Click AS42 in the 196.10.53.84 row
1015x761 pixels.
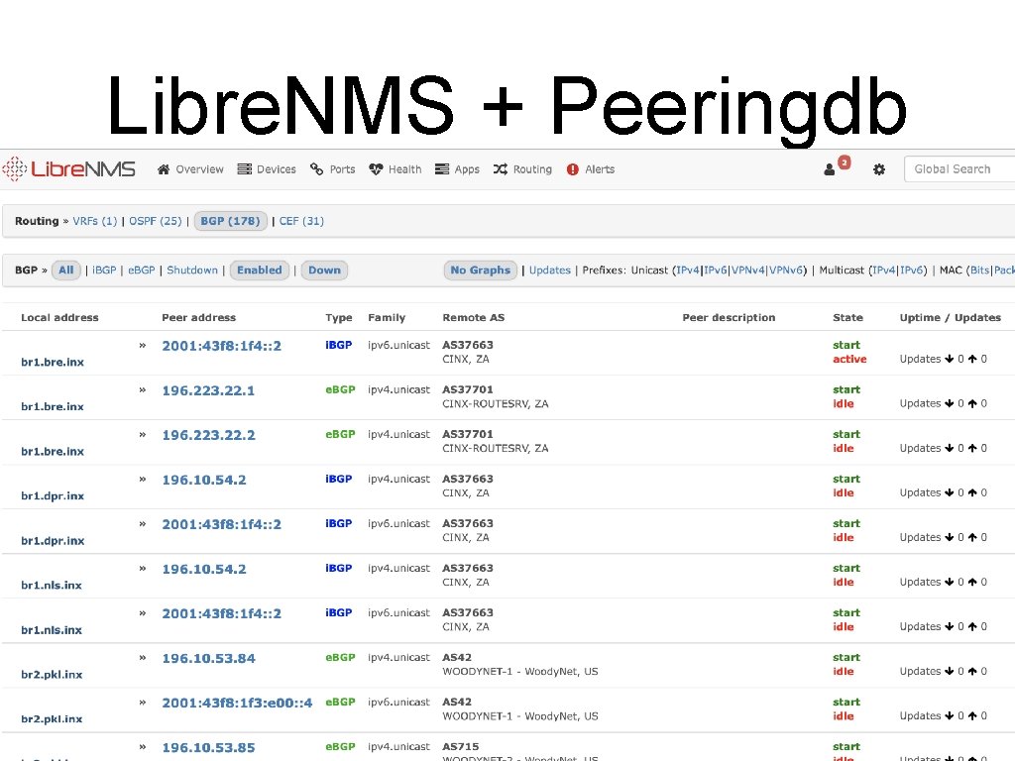point(457,658)
